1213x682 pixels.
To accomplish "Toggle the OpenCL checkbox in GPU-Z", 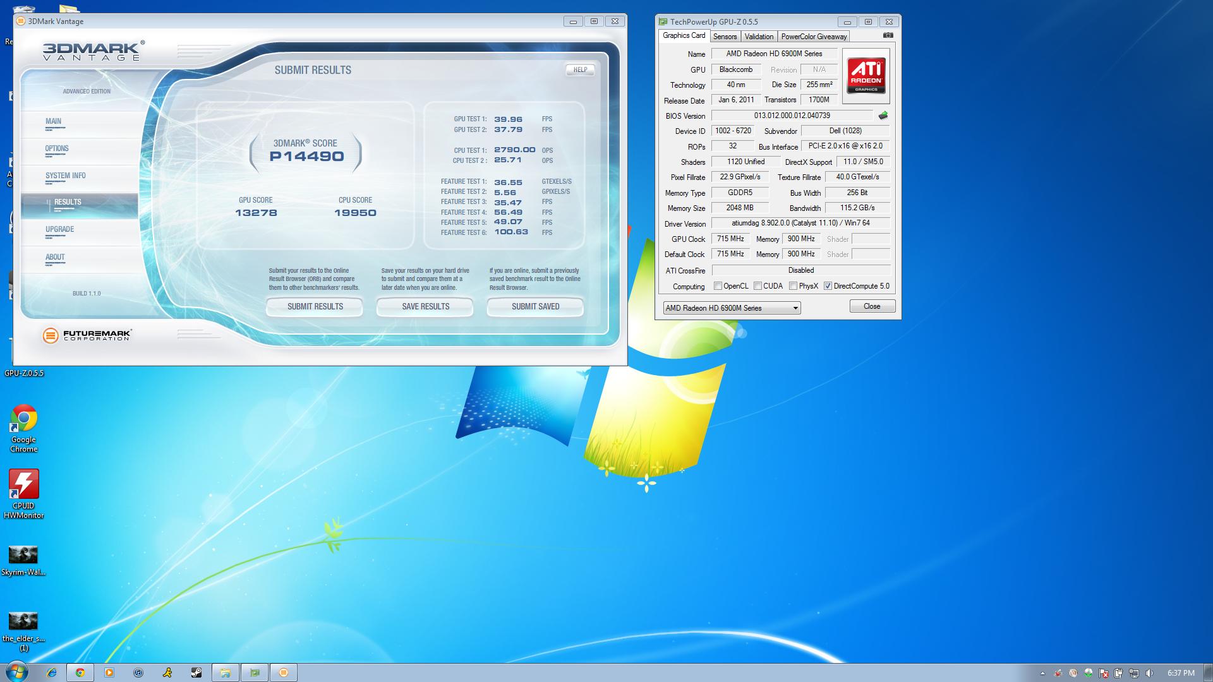I will point(718,286).
